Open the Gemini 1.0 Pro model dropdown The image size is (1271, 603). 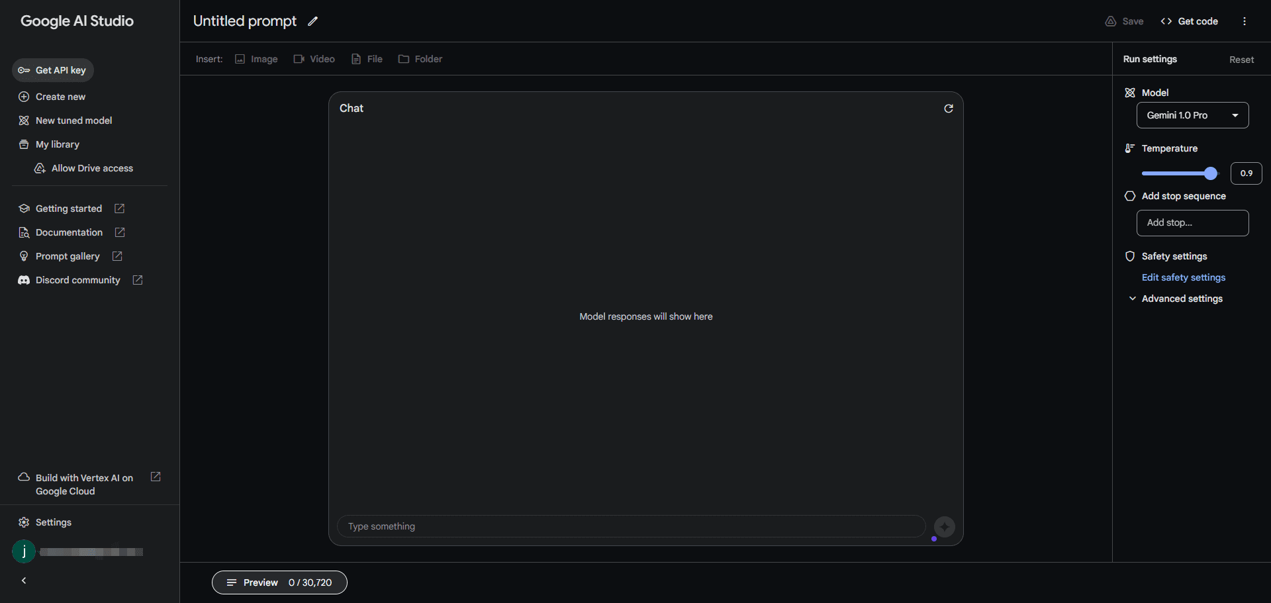(1193, 115)
